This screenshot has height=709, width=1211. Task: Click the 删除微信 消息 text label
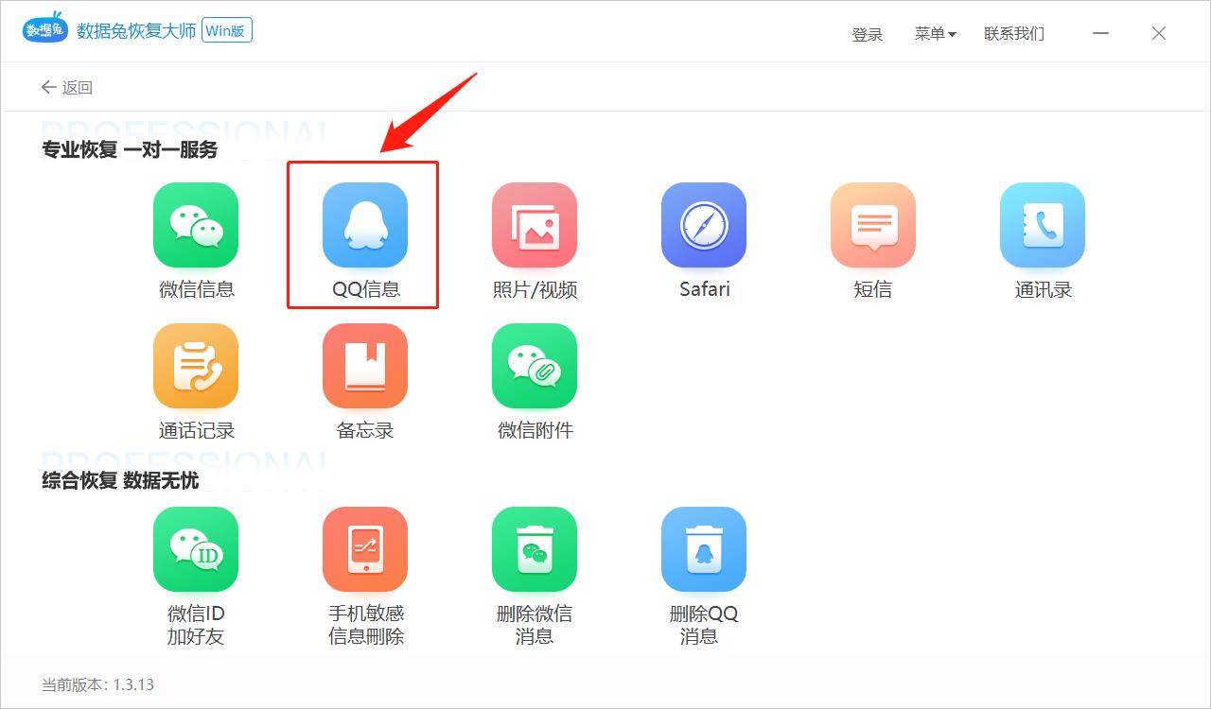click(x=535, y=625)
